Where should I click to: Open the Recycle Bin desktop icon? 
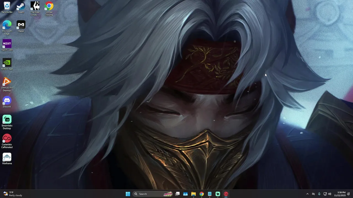coord(7,7)
